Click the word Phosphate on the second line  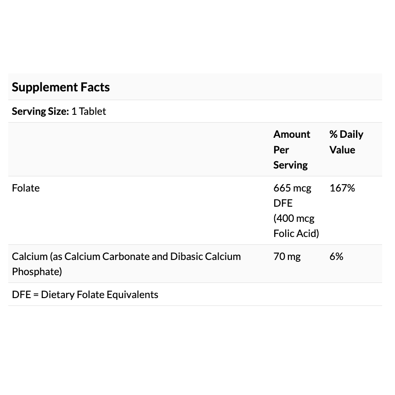[37, 271]
